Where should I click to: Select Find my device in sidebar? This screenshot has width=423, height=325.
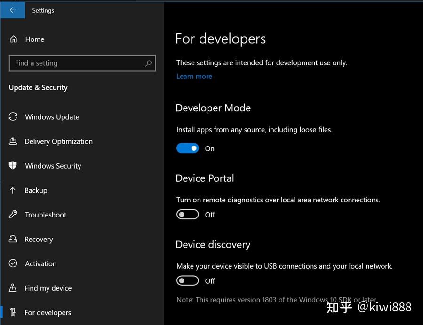pos(82,288)
